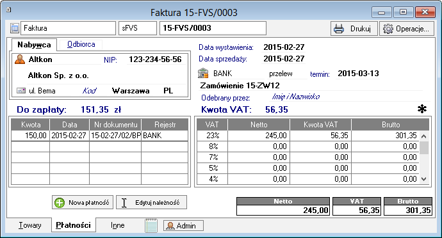Image resolution: width=442 pixels, height=238 pixels.
Task: Click the Kod postal code placeholder
Action: pos(89,91)
